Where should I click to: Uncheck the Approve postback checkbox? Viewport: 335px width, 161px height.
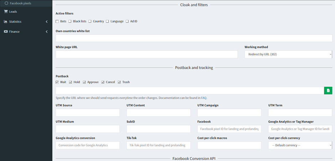tap(84, 82)
